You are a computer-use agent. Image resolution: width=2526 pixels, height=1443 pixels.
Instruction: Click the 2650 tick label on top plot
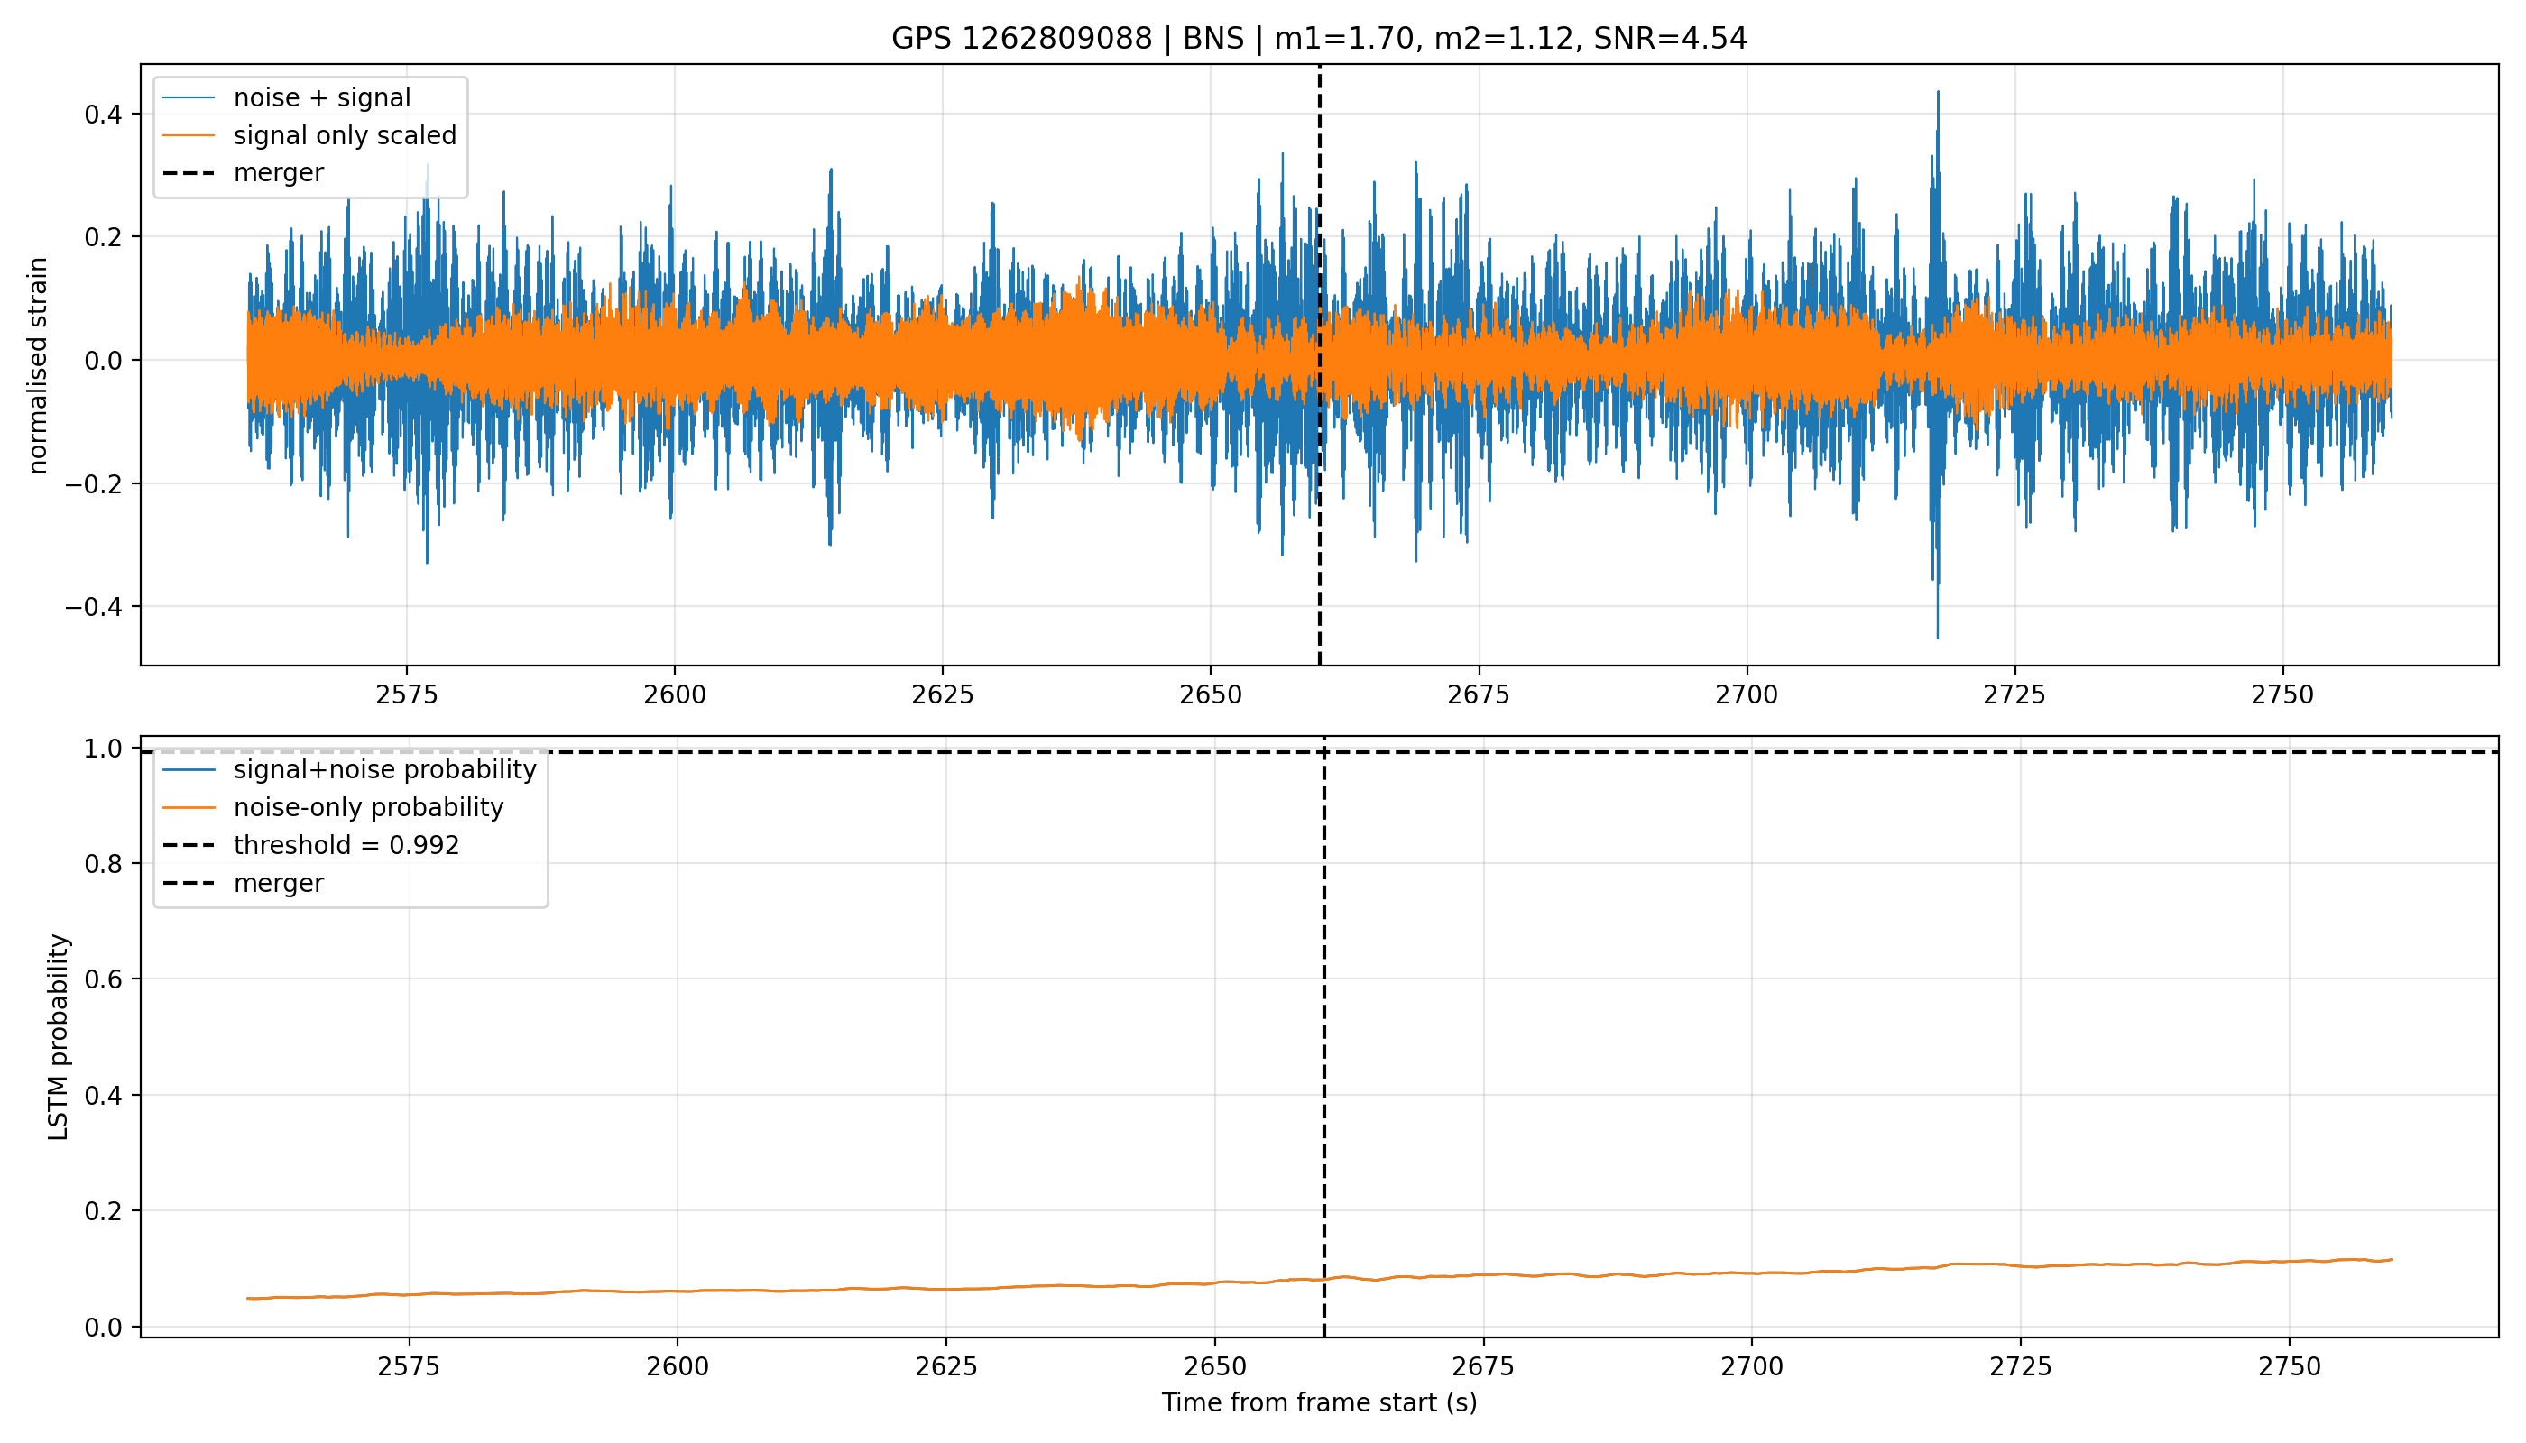tap(1211, 694)
